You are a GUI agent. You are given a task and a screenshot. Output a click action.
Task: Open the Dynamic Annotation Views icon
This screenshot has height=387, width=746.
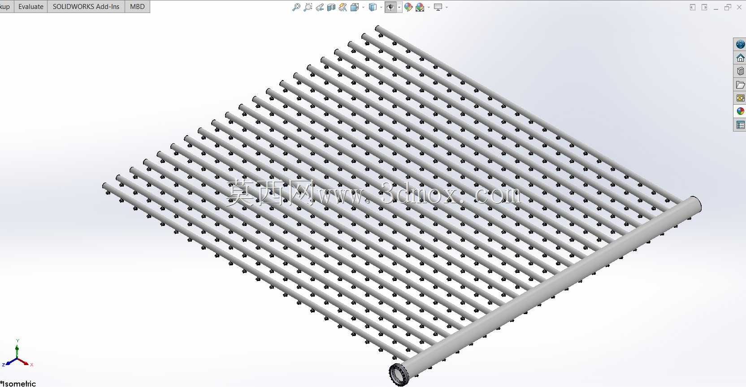[x=343, y=7]
